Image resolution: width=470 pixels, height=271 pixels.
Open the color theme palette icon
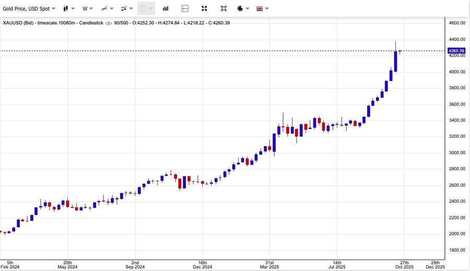click(x=240, y=8)
